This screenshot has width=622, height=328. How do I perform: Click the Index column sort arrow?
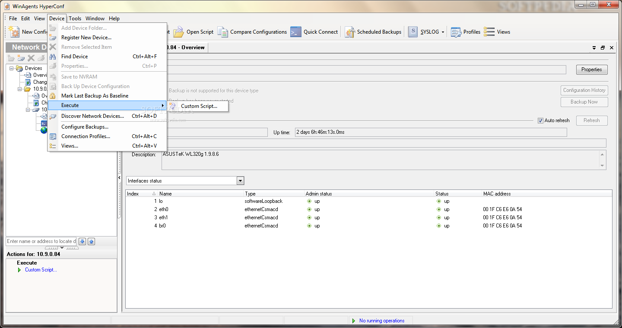154,194
